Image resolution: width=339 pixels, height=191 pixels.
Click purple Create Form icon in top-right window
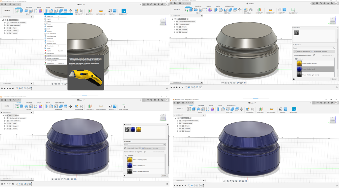pos(210,10)
